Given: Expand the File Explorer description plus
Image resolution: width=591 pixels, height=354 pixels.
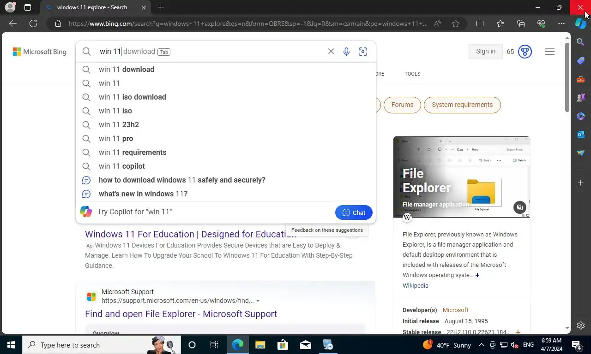Looking at the screenshot, I should click(477, 275).
